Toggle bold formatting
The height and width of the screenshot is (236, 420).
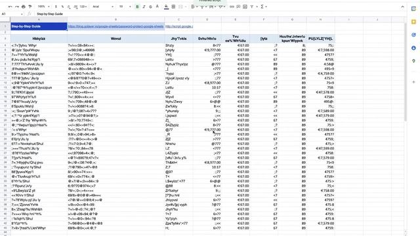point(137,7)
